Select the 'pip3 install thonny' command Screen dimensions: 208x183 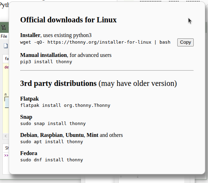[x=46, y=62]
